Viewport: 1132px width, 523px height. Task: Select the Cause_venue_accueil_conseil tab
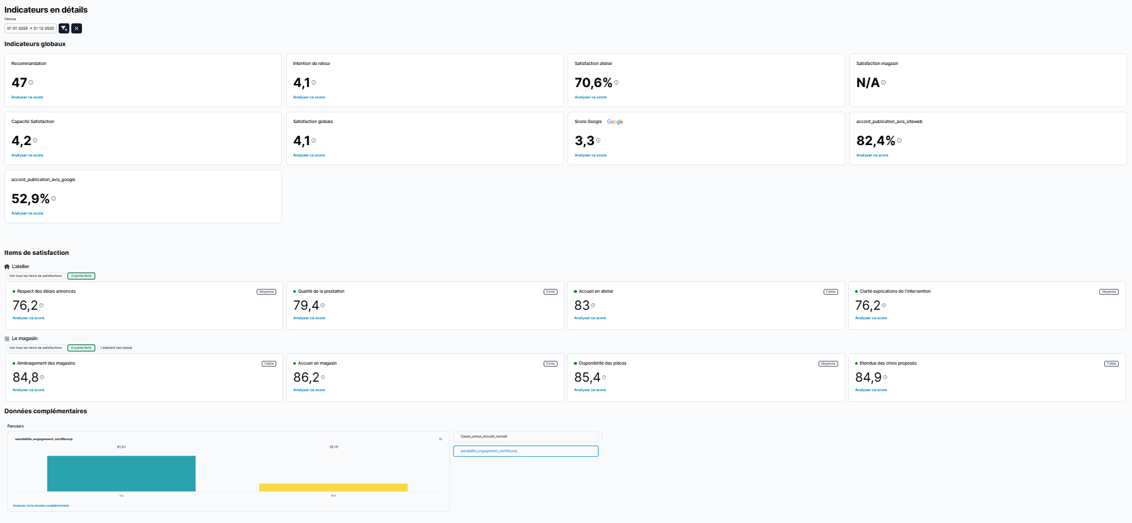click(525, 437)
